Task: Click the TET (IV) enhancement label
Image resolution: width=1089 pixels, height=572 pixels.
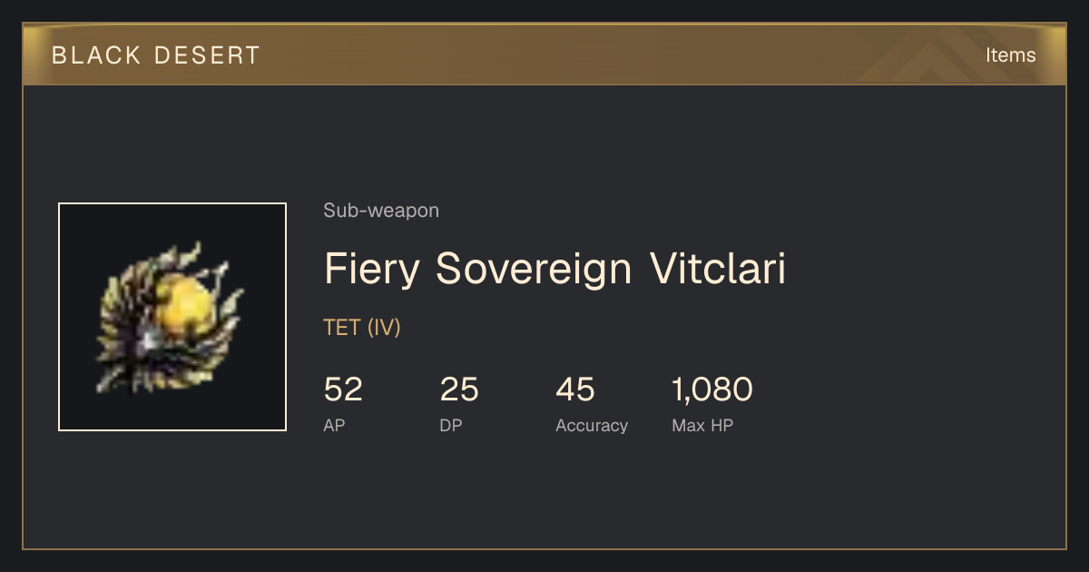Action: 362,328
